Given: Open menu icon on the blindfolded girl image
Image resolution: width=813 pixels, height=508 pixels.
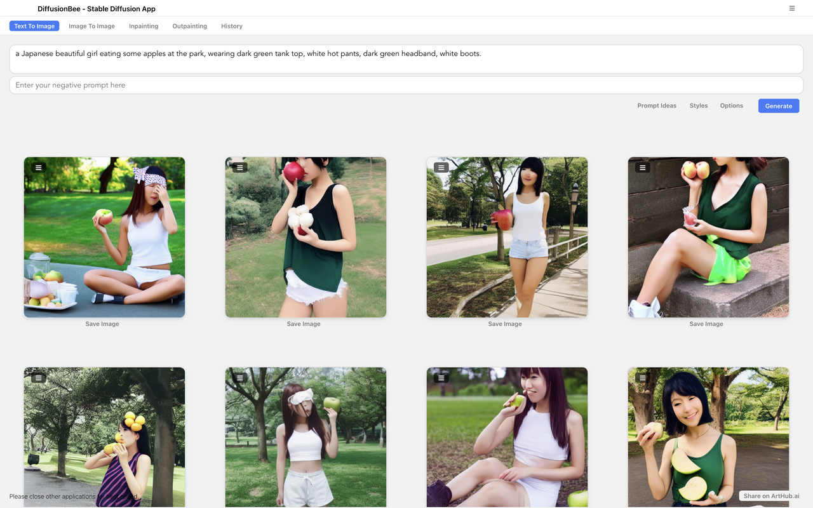Looking at the screenshot, I should click(39, 168).
